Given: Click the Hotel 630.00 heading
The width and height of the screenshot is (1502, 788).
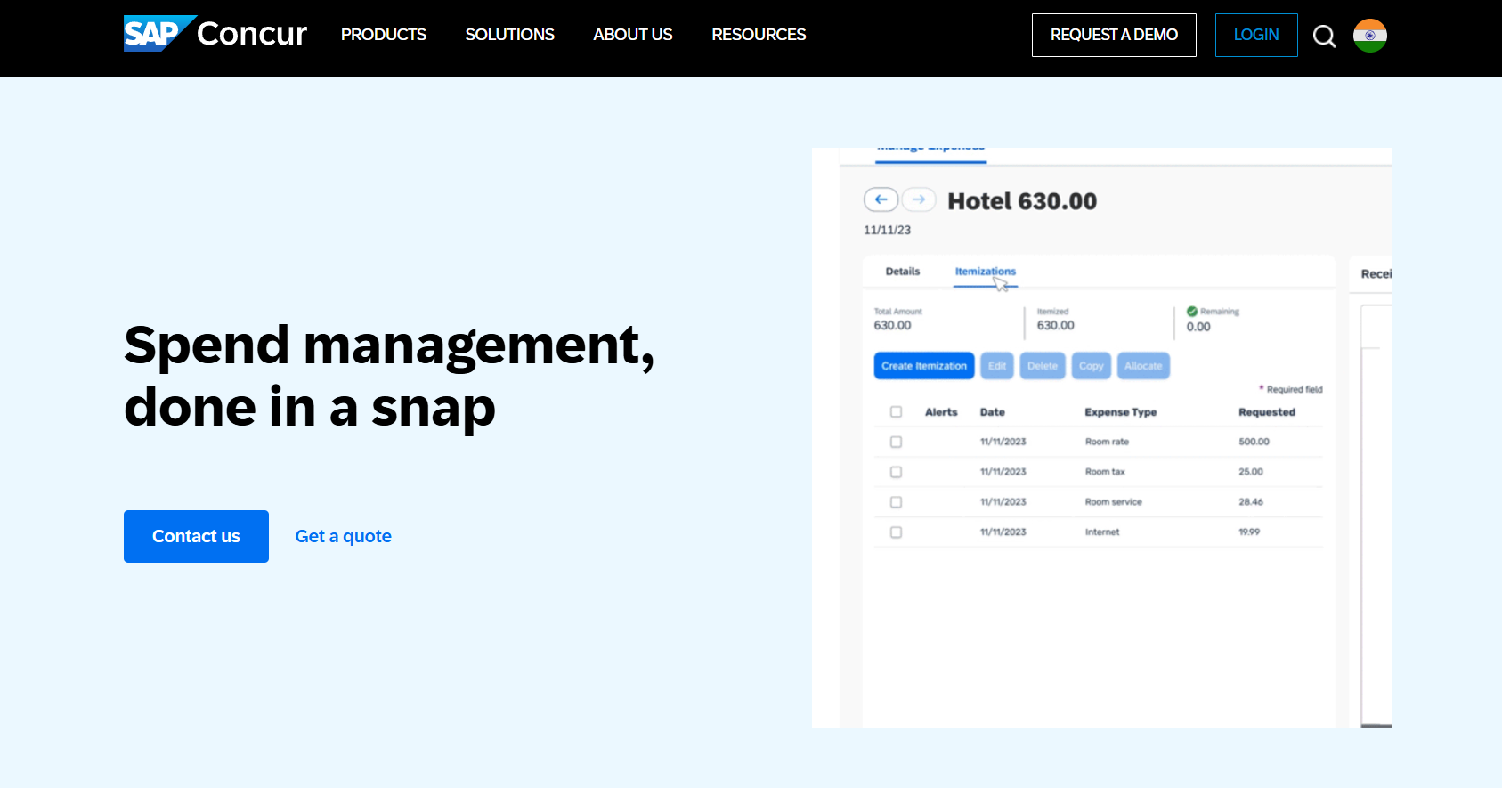Looking at the screenshot, I should pyautogui.click(x=1022, y=201).
